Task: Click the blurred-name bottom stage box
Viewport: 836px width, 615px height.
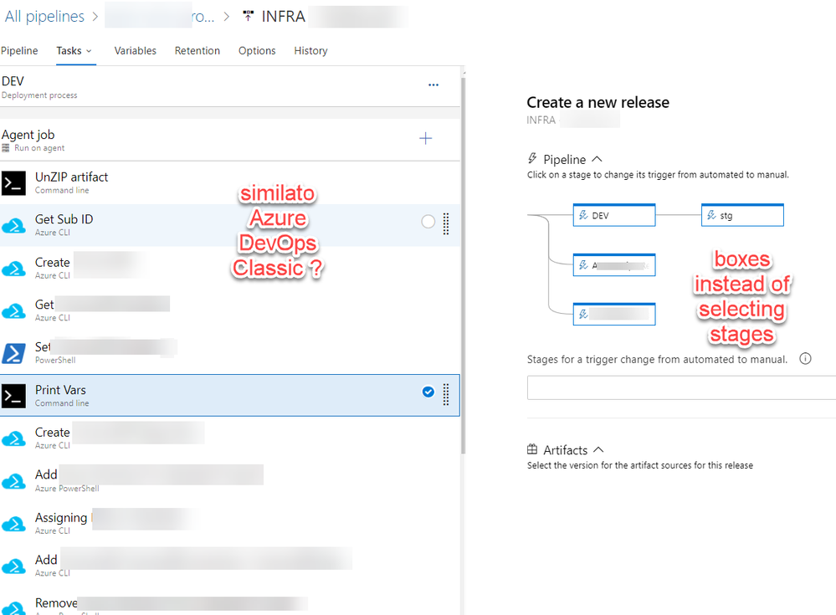Action: 614,314
